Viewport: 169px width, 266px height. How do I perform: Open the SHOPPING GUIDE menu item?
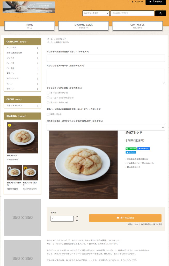pyautogui.click(x=84, y=26)
